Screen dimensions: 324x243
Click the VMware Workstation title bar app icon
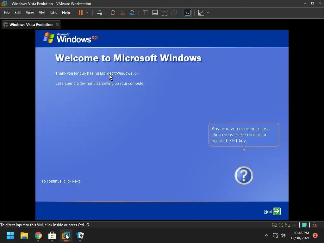[x=4, y=4]
